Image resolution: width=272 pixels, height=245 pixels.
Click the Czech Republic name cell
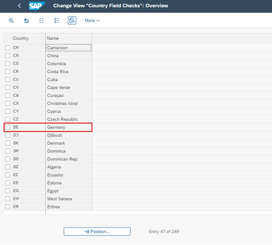coord(68,119)
